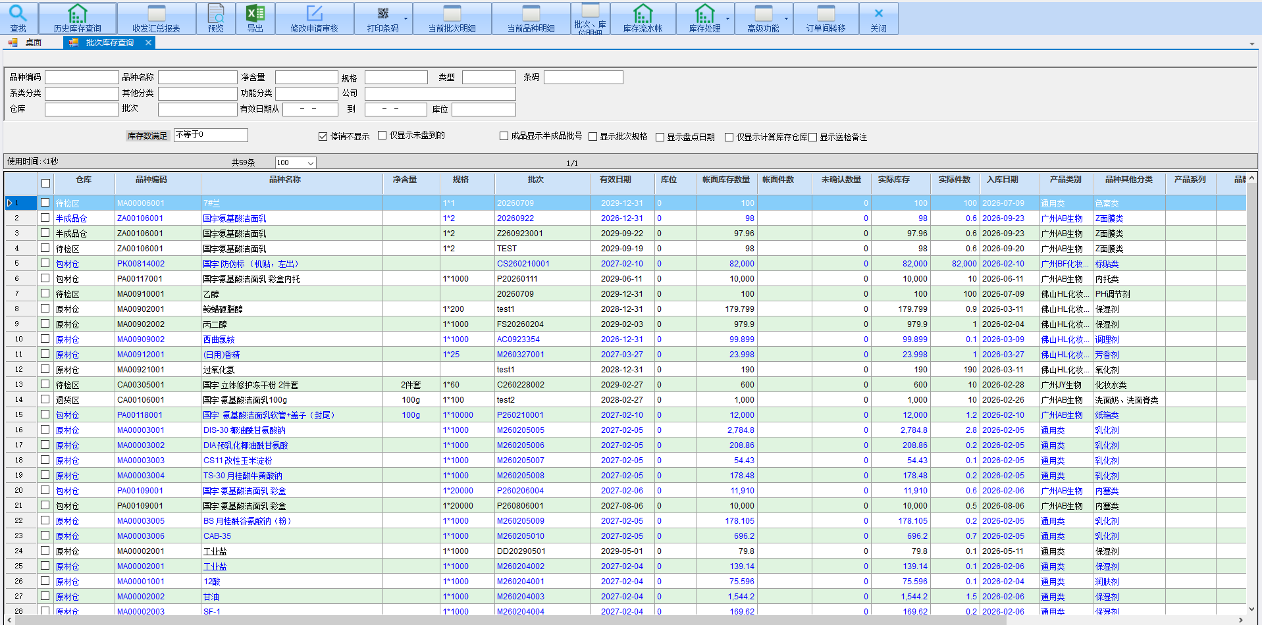Enable the 显示盘点日期 checkbox
The height and width of the screenshot is (625, 1262).
tap(660, 137)
